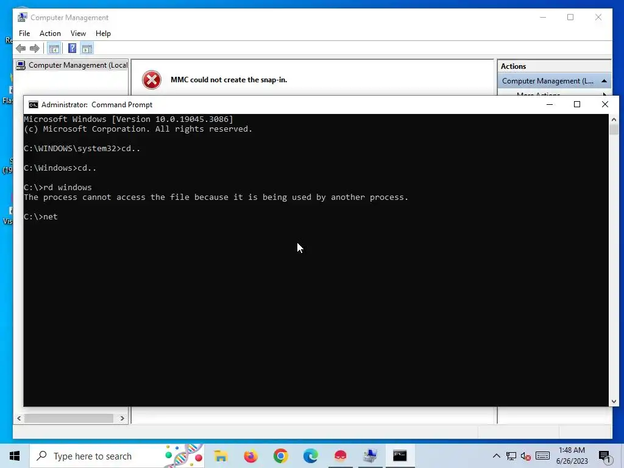
Task: Launch Microsoft Edge from the taskbar
Action: pyautogui.click(x=310, y=456)
